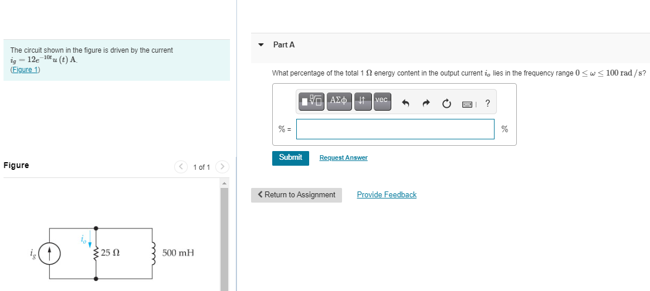Click the 500 mH inductor label

pyautogui.click(x=178, y=252)
